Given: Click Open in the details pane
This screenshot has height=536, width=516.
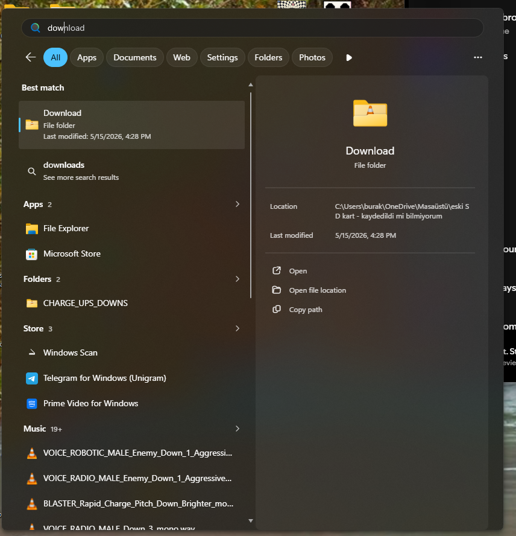Looking at the screenshot, I should coord(298,271).
